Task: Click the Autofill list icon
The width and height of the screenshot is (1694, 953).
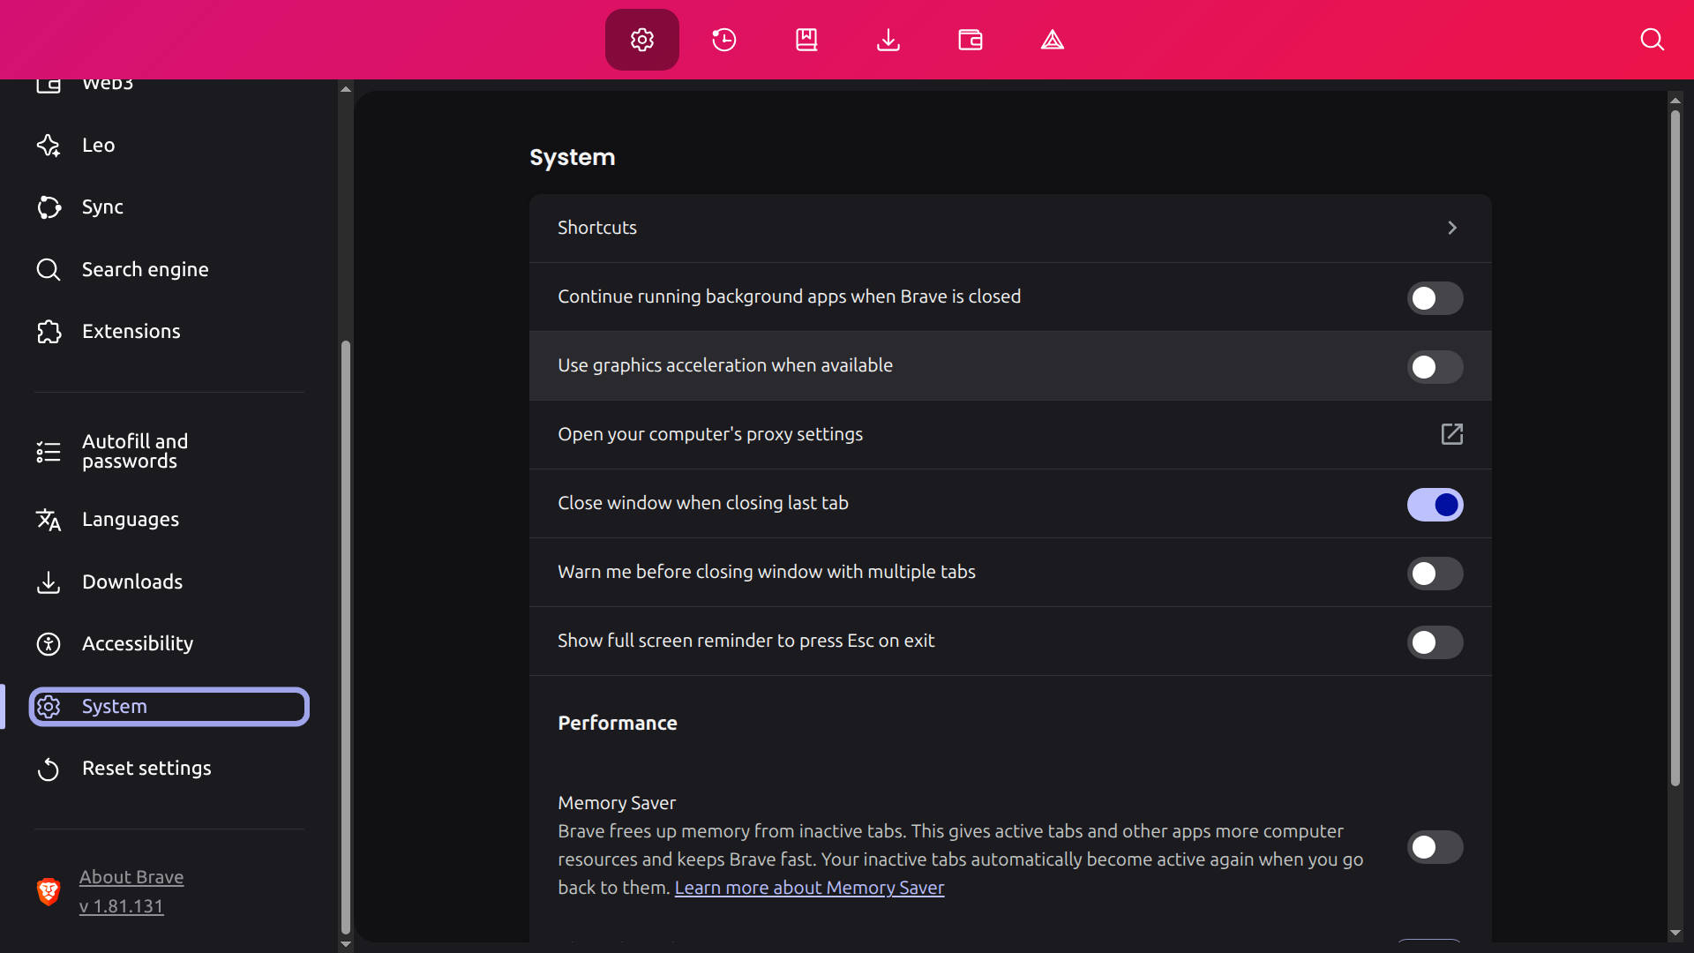Action: coord(49,452)
